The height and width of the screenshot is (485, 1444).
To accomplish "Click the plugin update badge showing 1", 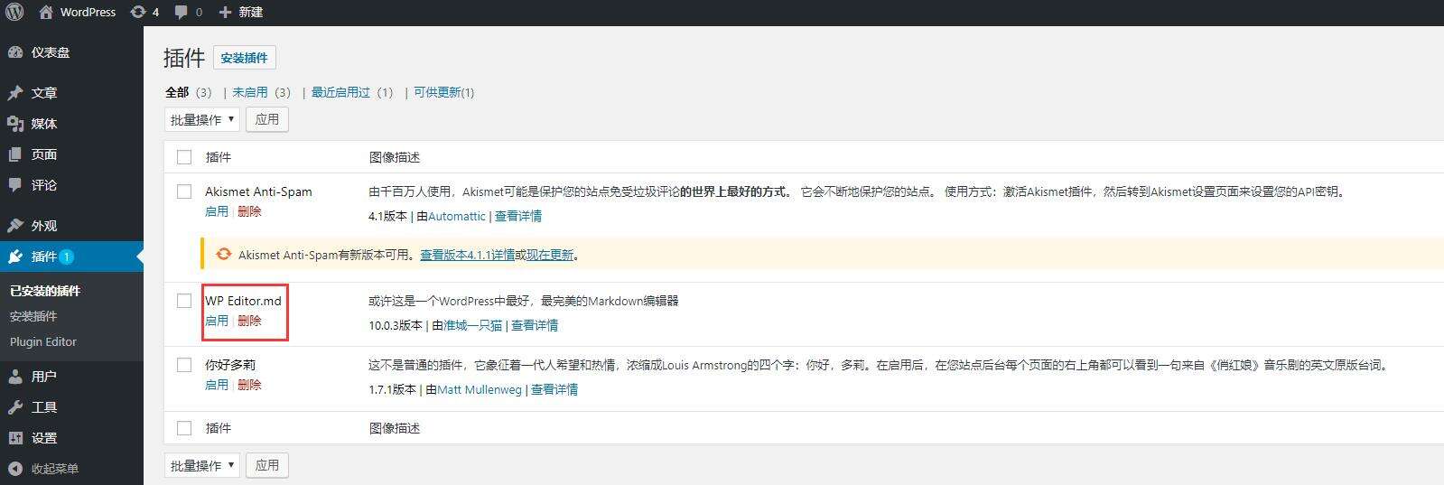I will (67, 256).
